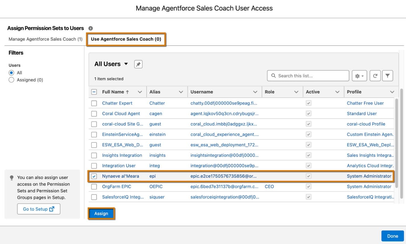Click the einstein alias cell
406x244 pixels.
(158, 134)
